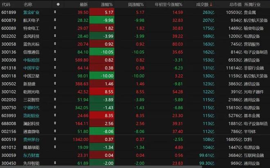Click the 成交额 column header label
This screenshot has height=168, width=270.
[202, 5]
